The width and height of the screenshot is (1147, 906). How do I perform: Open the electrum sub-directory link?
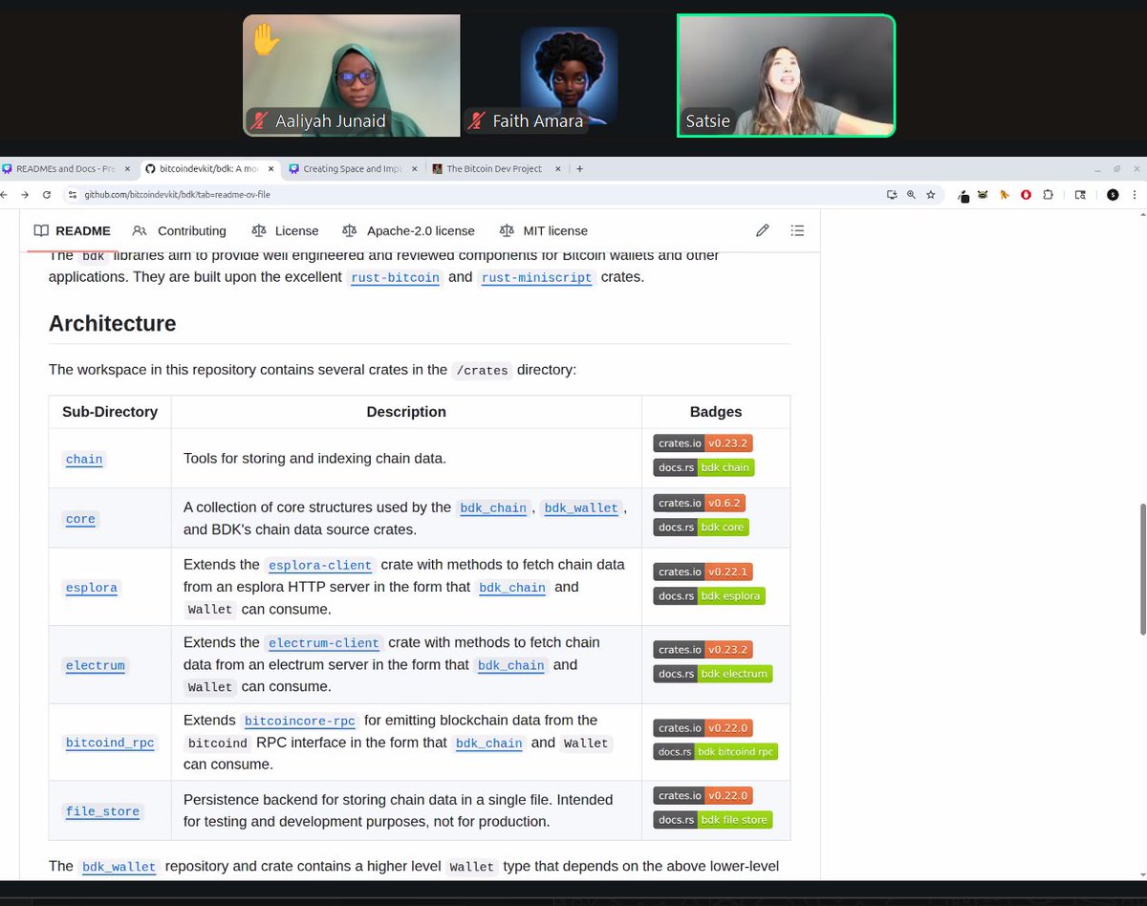click(x=96, y=665)
